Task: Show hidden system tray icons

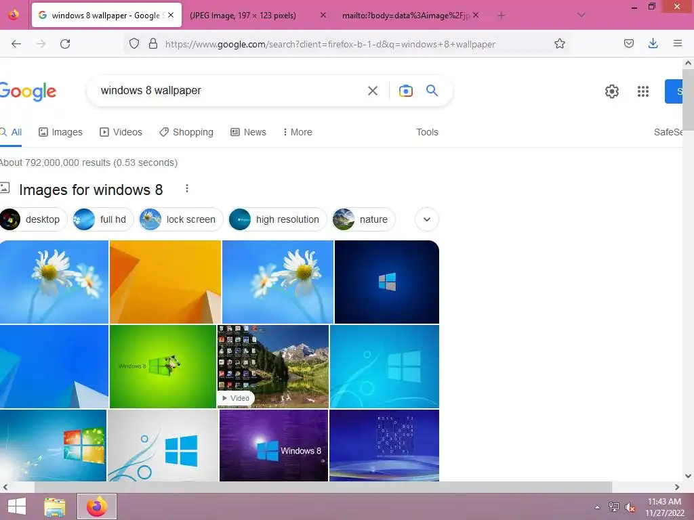Action: [x=597, y=507]
